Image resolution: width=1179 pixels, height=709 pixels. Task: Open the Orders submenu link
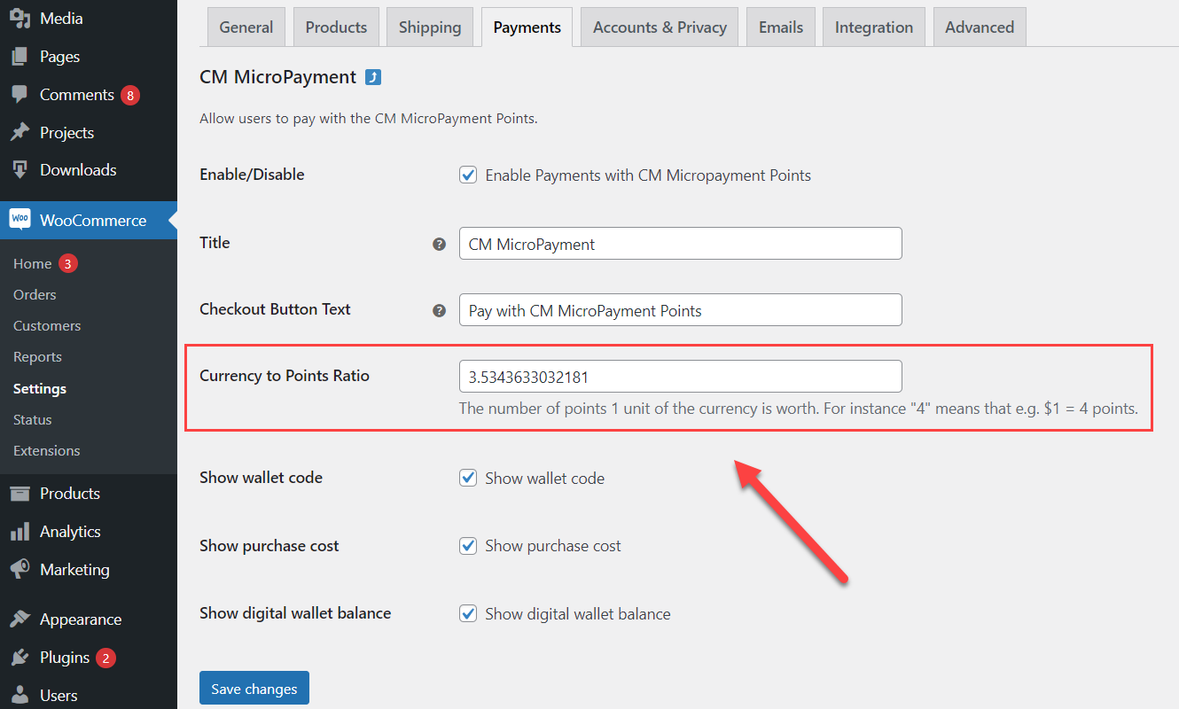[35, 294]
